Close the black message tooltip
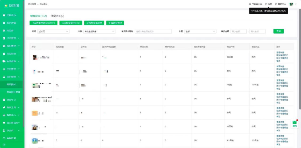This screenshot has width=301, height=148. (x=285, y=11)
